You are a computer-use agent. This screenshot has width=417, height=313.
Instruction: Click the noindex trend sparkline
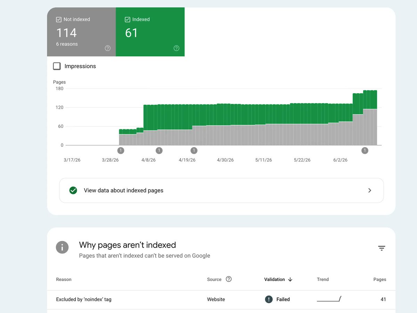coord(329,299)
